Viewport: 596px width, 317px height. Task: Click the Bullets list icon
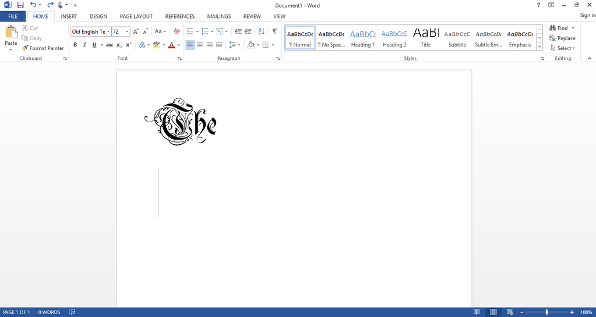(190, 31)
